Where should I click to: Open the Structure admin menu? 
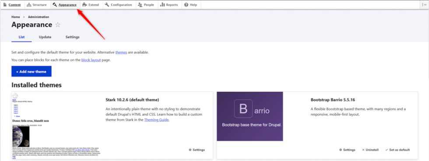(x=37, y=5)
